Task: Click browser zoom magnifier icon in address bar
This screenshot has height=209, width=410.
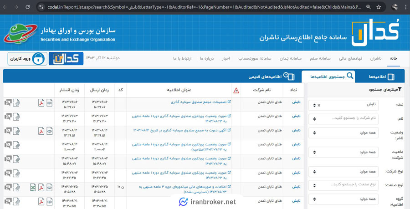Action: tap(369, 7)
